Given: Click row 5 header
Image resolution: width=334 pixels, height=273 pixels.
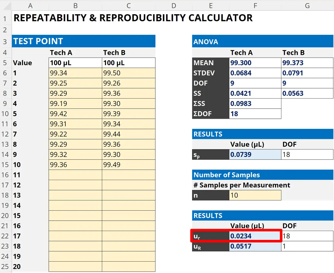Looking at the screenshot, I should coord(5,63).
